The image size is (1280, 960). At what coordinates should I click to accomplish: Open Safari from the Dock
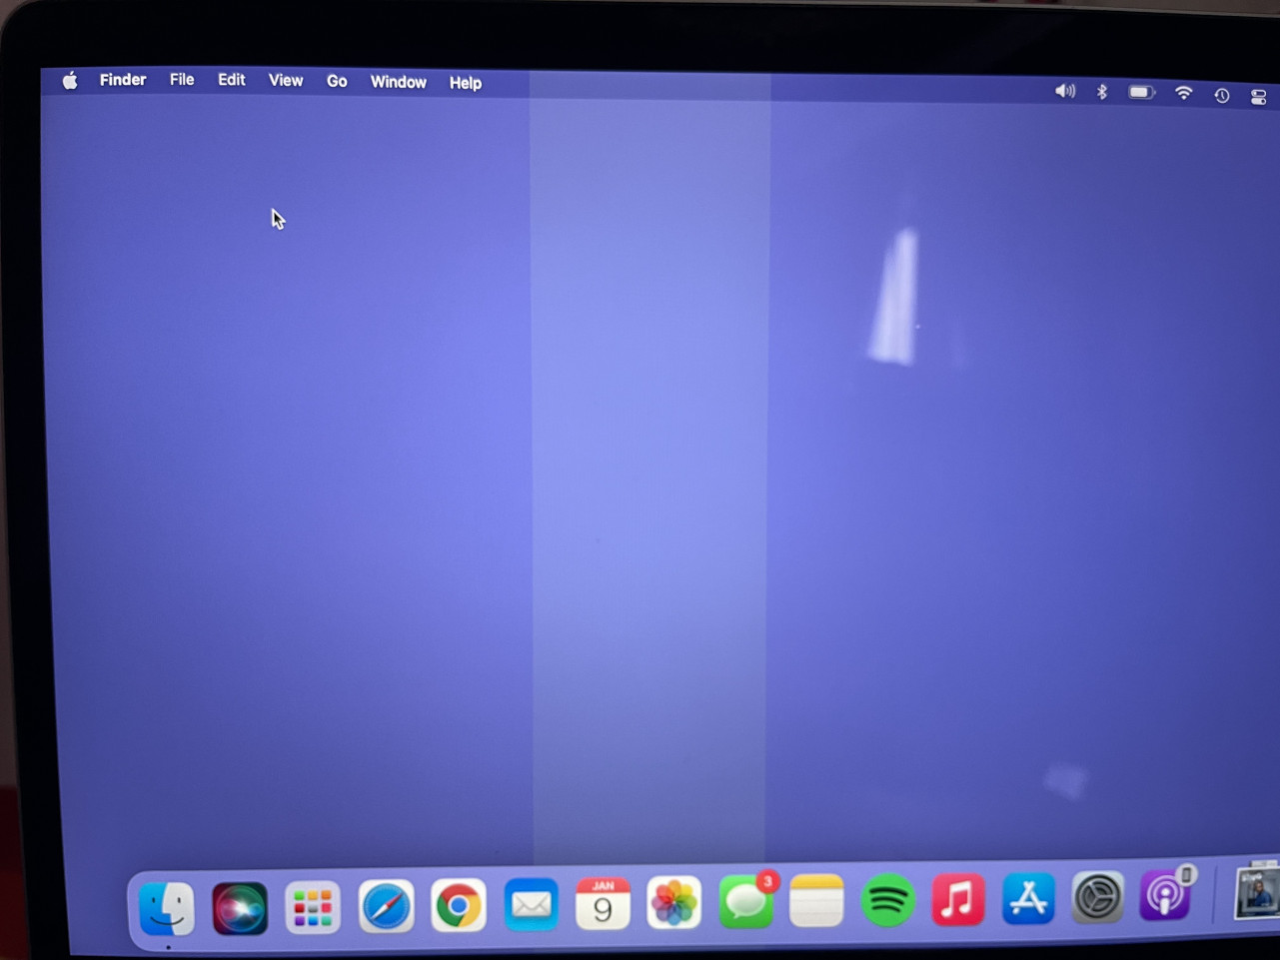386,907
